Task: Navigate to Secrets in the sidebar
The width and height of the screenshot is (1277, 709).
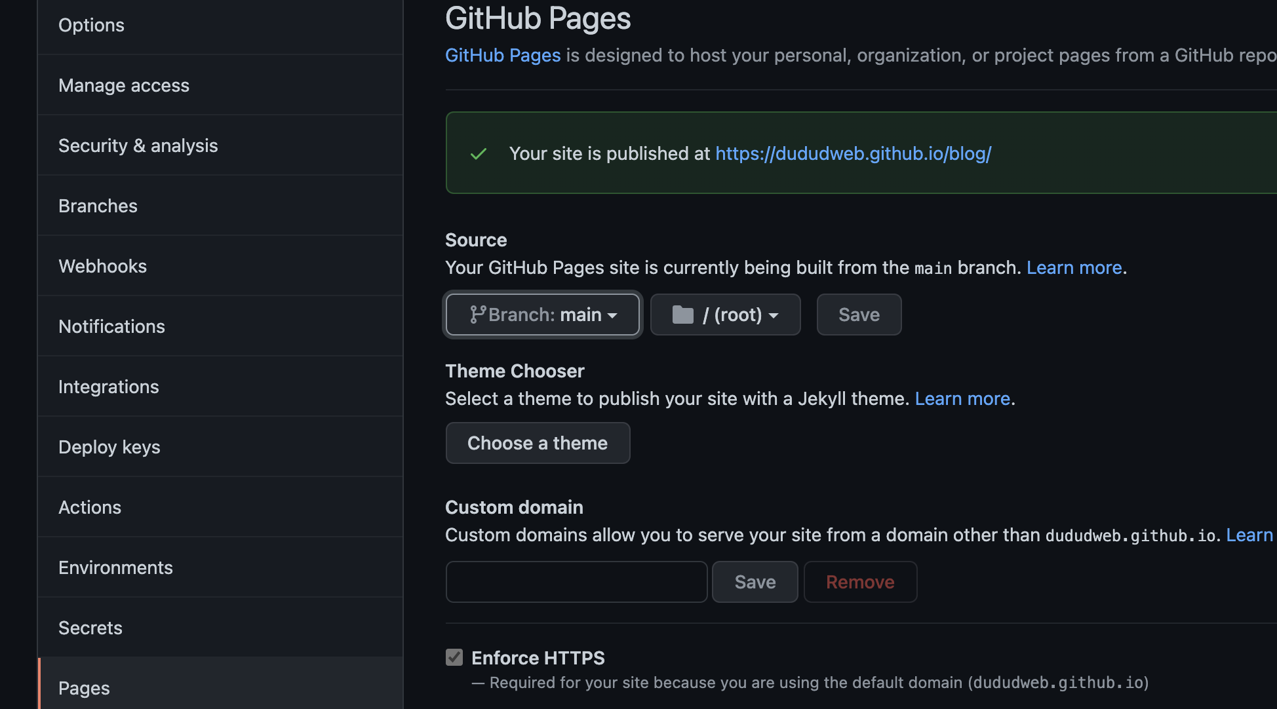Action: click(90, 628)
